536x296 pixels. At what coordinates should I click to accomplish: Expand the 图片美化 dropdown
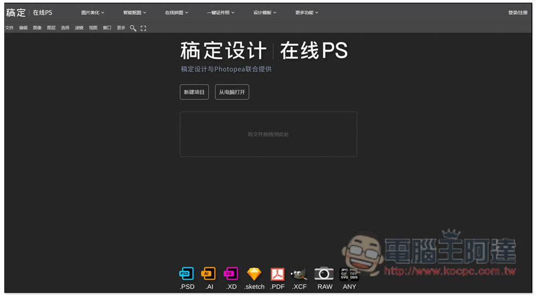tap(93, 13)
